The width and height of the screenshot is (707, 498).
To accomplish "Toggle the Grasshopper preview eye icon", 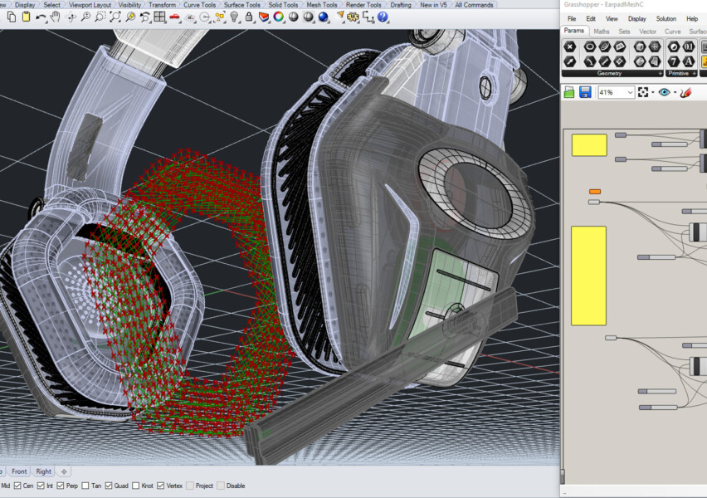I will click(x=664, y=92).
